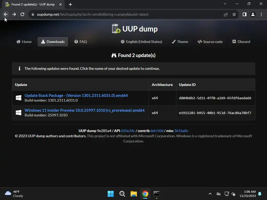267x200 pixels.
Task: Open taskbar Search
Action: pyautogui.click(x=122, y=194)
